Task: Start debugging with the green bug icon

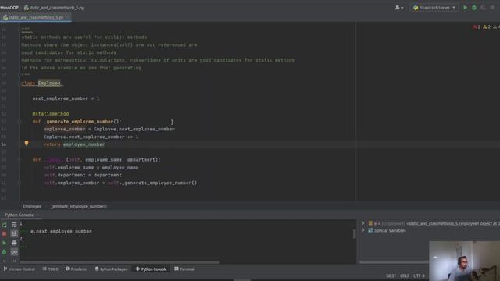Action: coord(474,8)
